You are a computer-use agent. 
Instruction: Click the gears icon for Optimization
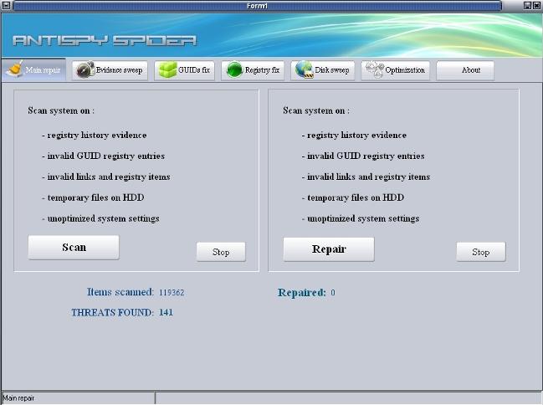[x=373, y=70]
